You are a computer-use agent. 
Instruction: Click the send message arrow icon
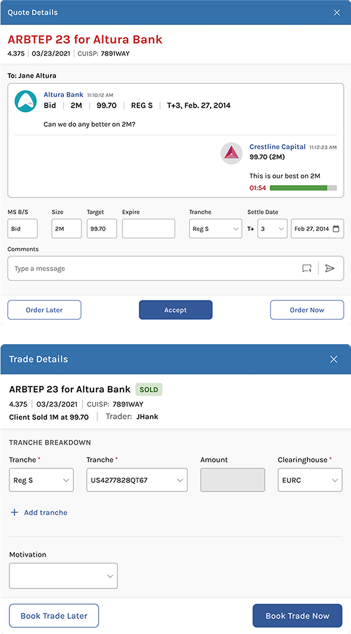coord(330,269)
